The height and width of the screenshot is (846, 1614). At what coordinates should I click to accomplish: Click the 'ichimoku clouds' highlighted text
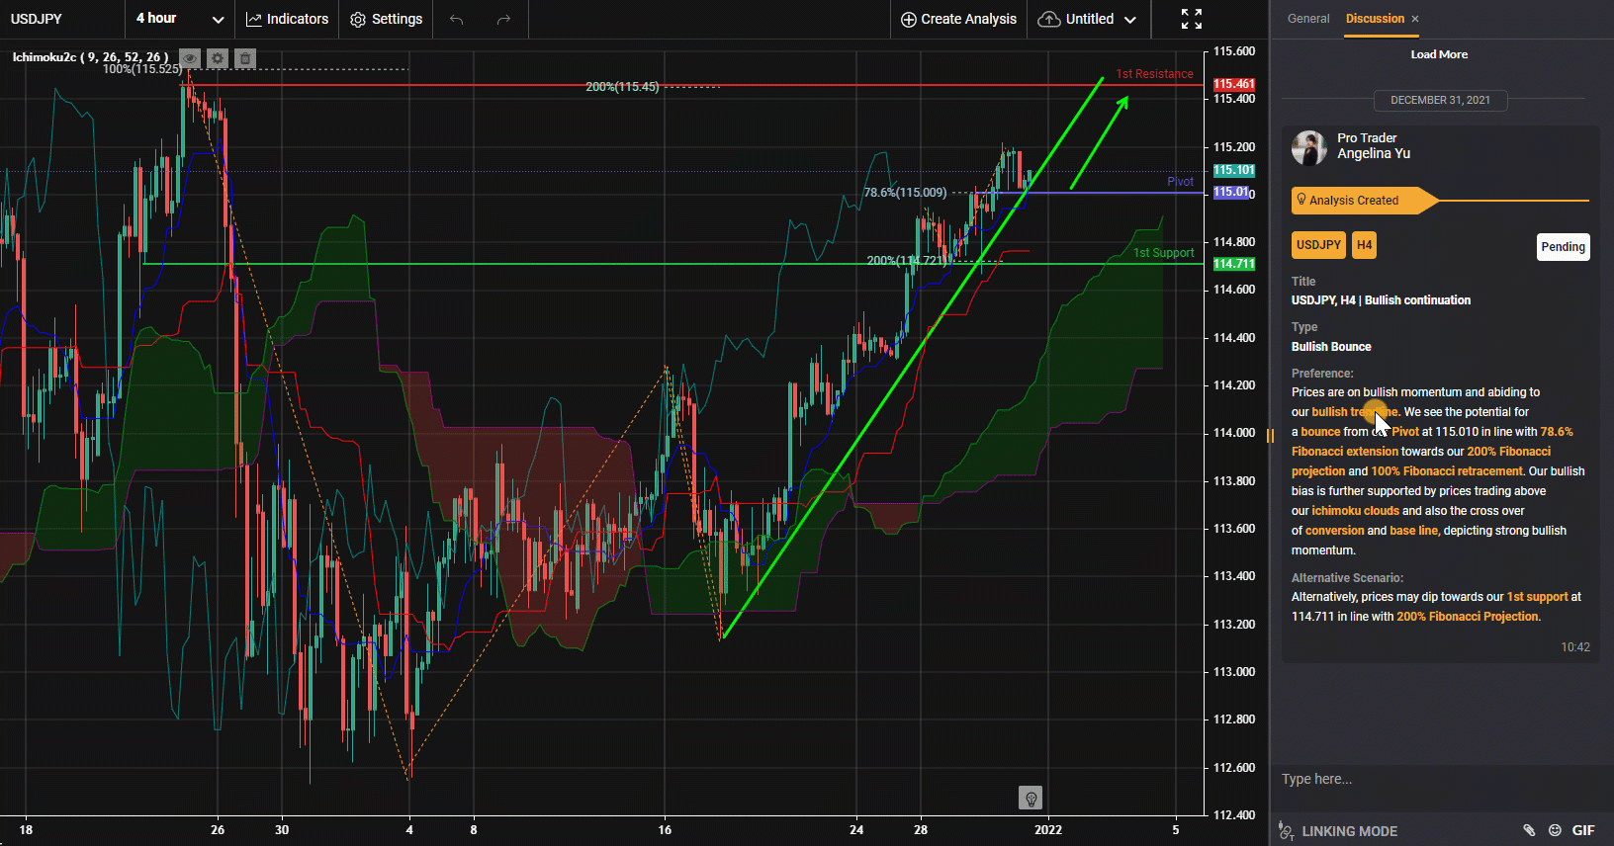pyautogui.click(x=1355, y=511)
